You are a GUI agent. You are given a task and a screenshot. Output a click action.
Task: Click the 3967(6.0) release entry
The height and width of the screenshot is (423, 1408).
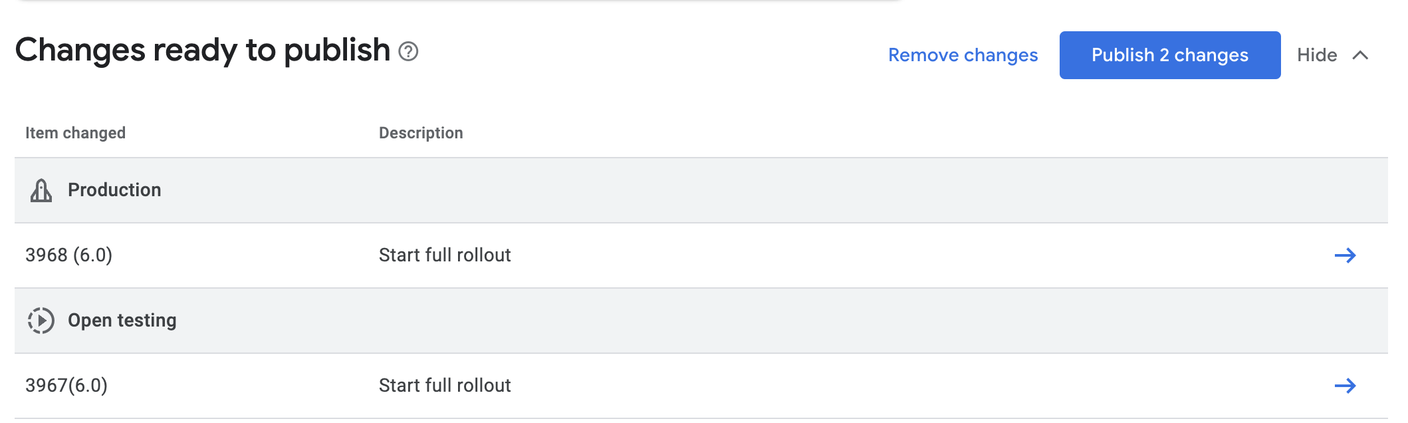[66, 386]
